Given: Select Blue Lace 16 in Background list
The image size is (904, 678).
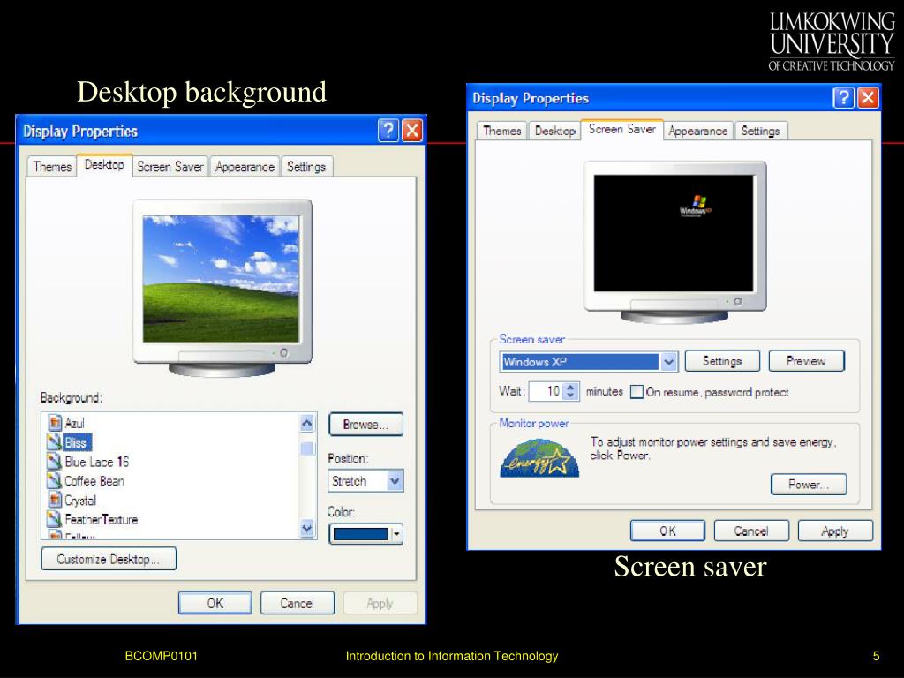Looking at the screenshot, I should tap(97, 462).
